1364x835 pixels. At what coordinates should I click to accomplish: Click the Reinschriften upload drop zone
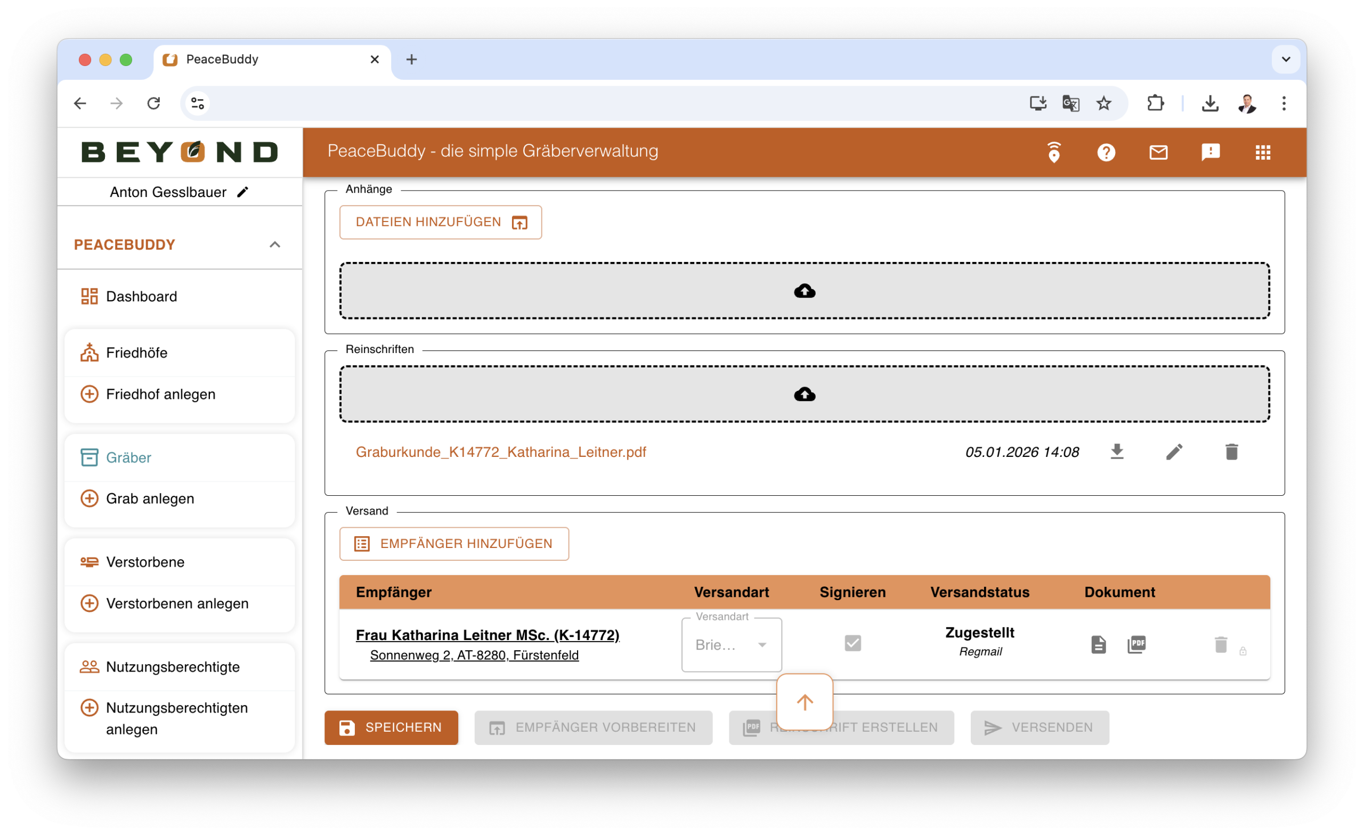coord(804,394)
